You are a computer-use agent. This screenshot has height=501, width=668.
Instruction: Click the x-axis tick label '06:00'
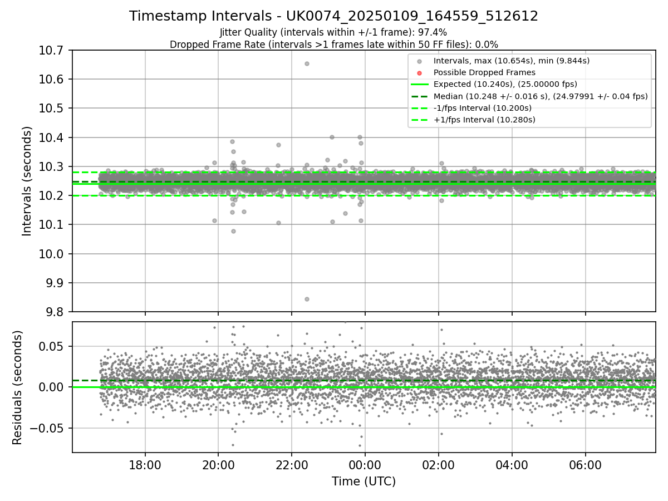point(586,465)
